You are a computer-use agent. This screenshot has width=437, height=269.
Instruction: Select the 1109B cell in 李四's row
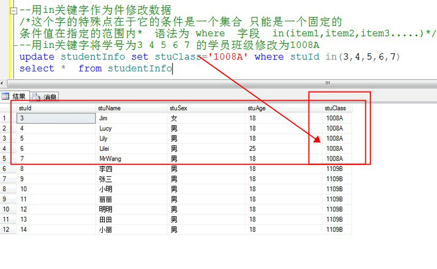[337, 169]
